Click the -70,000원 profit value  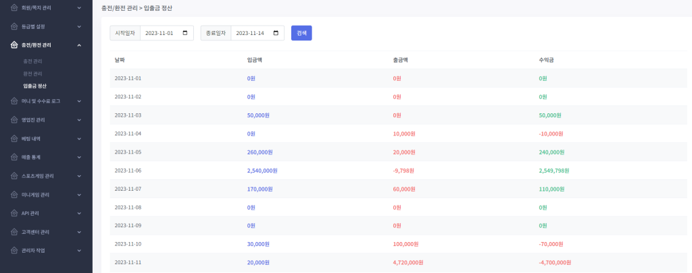(551, 244)
